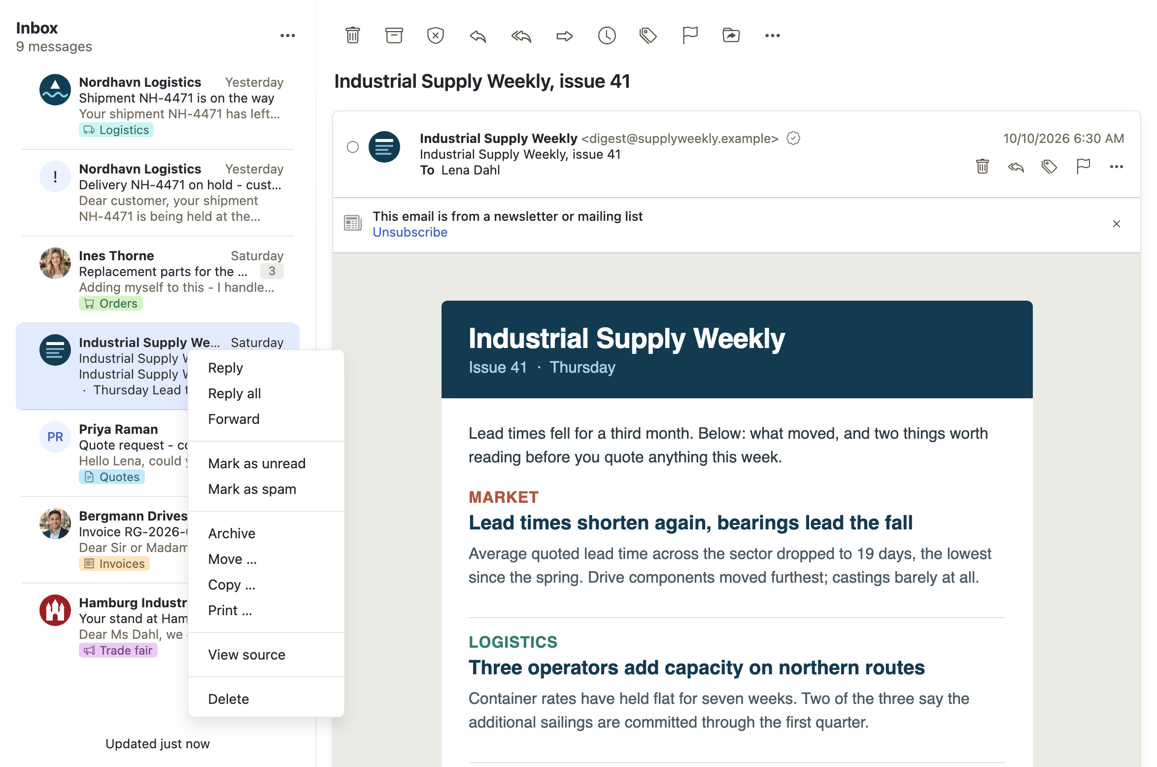
Task: Toggle the message selection circle beside sender avatar
Action: click(353, 147)
